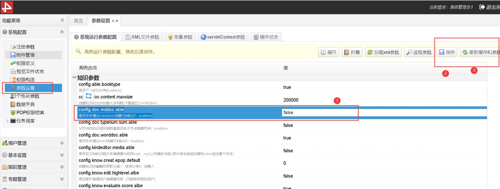The width and height of the screenshot is (500, 189).
Task: Open 个性化参数 menu entry
Action: coord(28,96)
